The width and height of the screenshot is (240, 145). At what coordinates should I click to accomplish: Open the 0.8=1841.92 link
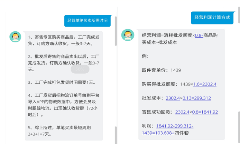[x=205, y=112]
